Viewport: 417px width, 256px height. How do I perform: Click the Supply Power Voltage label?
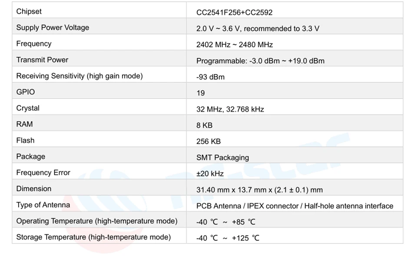pyautogui.click(x=53, y=28)
